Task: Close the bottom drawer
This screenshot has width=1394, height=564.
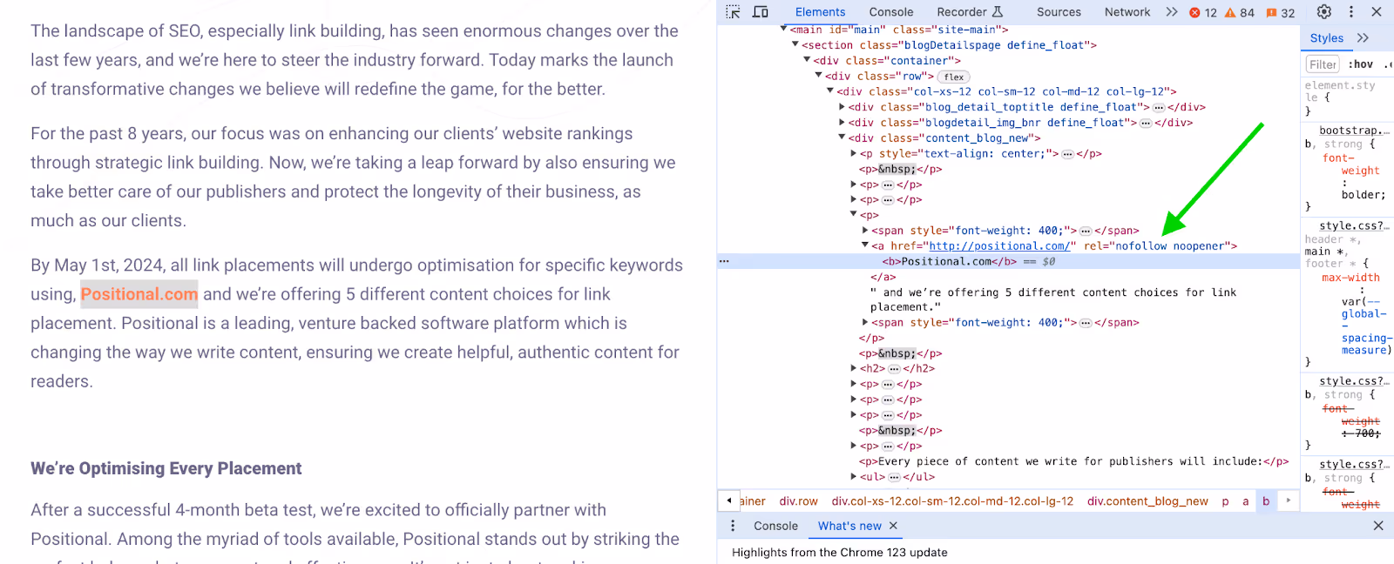Action: [1378, 526]
